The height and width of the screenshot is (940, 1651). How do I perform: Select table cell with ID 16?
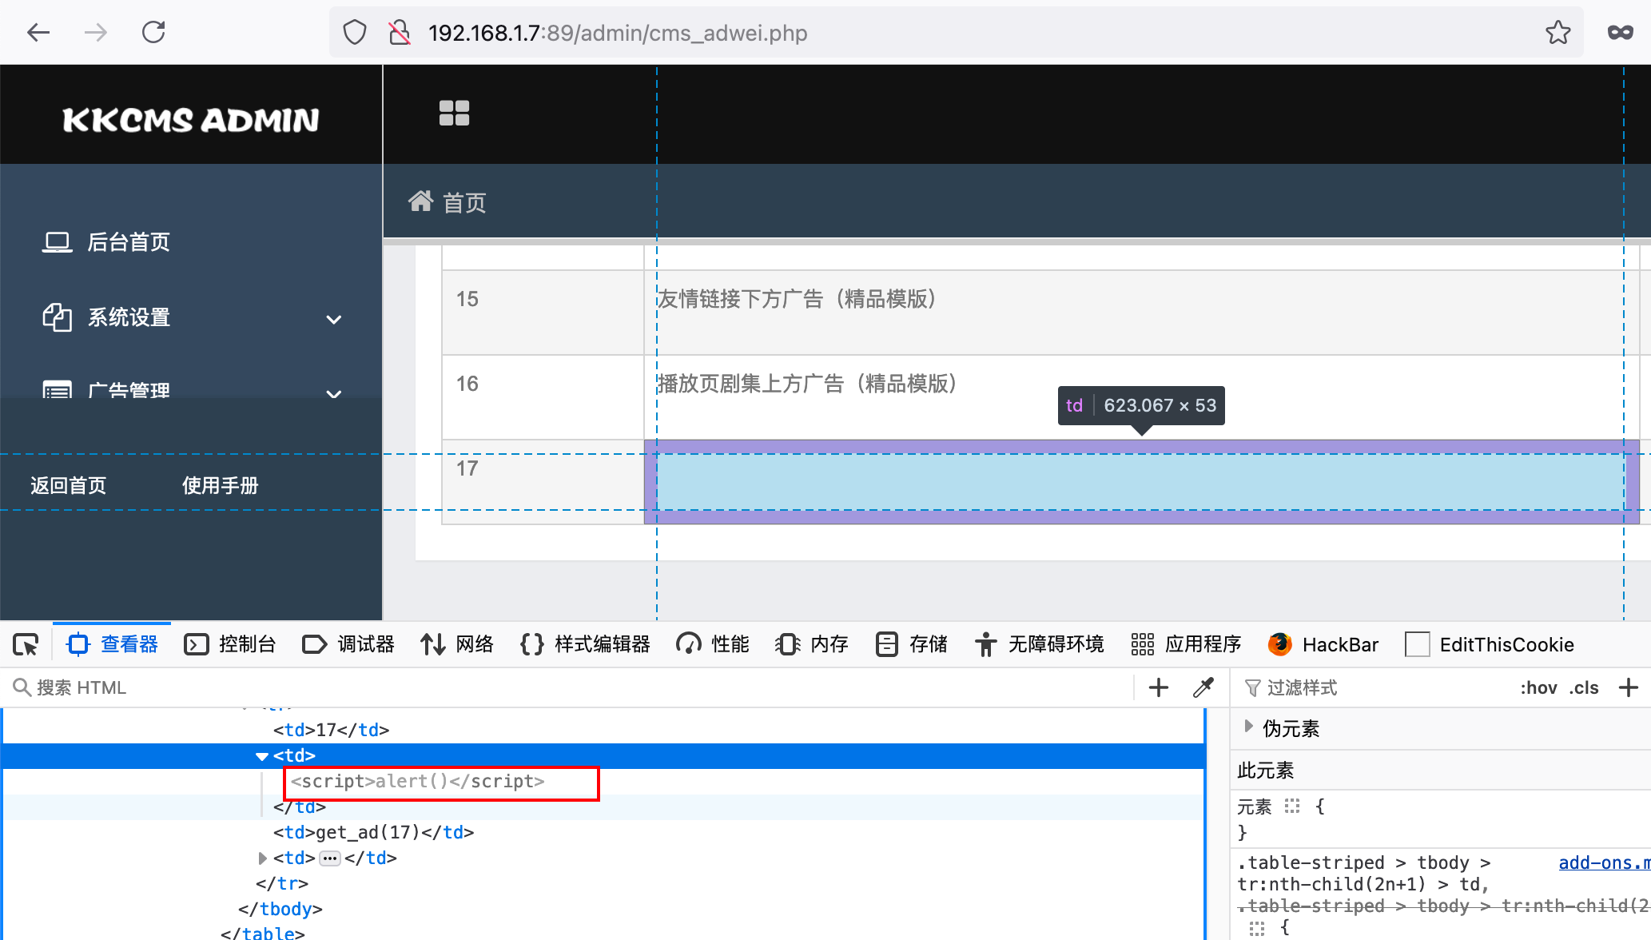(543, 397)
